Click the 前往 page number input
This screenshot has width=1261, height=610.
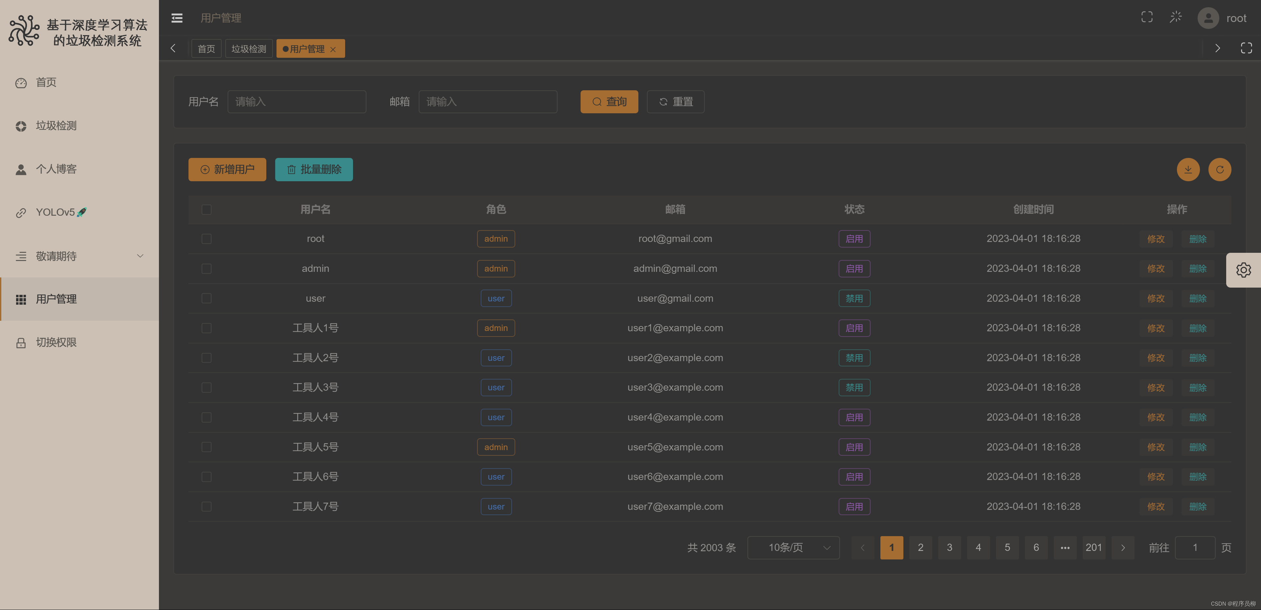(x=1195, y=547)
